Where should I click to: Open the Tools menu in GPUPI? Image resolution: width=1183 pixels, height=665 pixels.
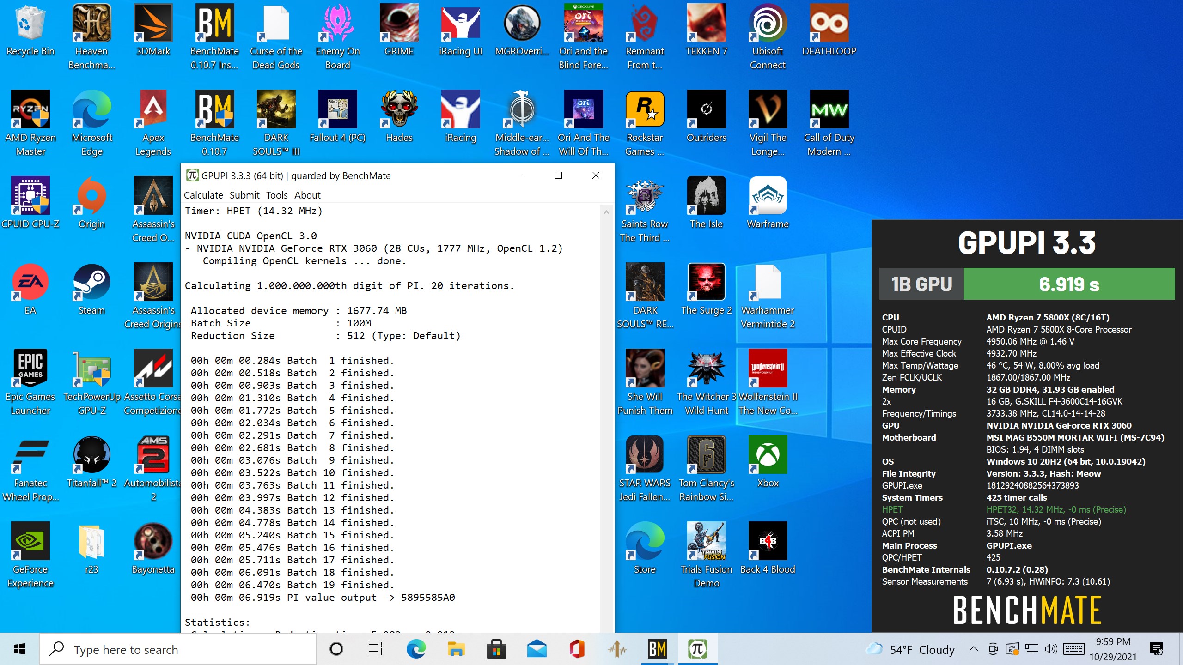[x=277, y=195]
